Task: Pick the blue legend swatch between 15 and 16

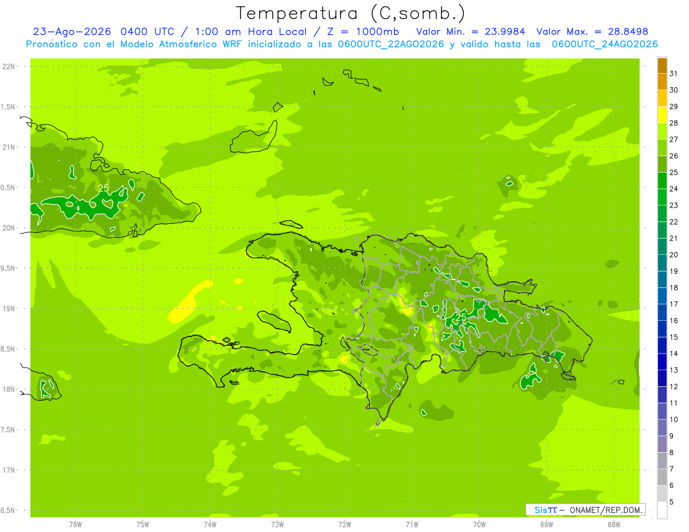Action: pyautogui.click(x=662, y=329)
